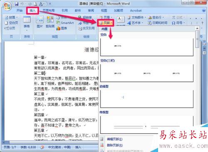Go to the 审阅 tab

tap(91, 10)
